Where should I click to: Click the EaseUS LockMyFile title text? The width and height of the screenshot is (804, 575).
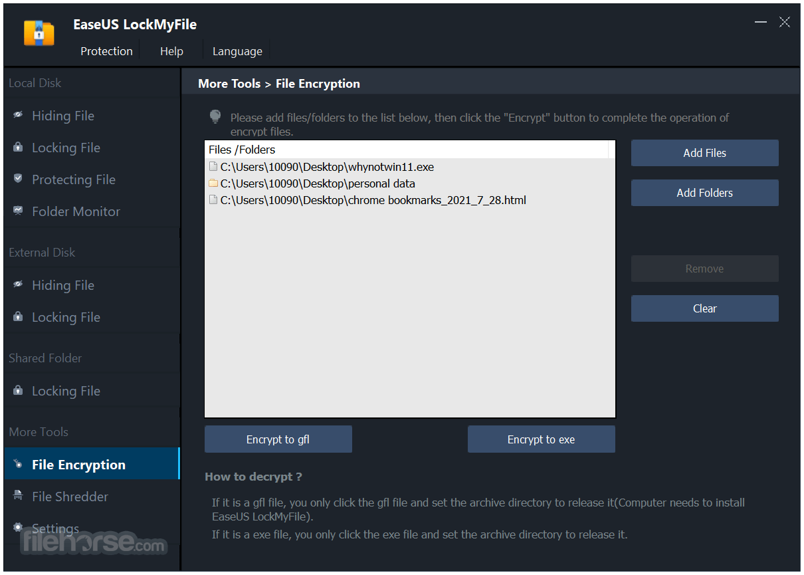point(135,25)
